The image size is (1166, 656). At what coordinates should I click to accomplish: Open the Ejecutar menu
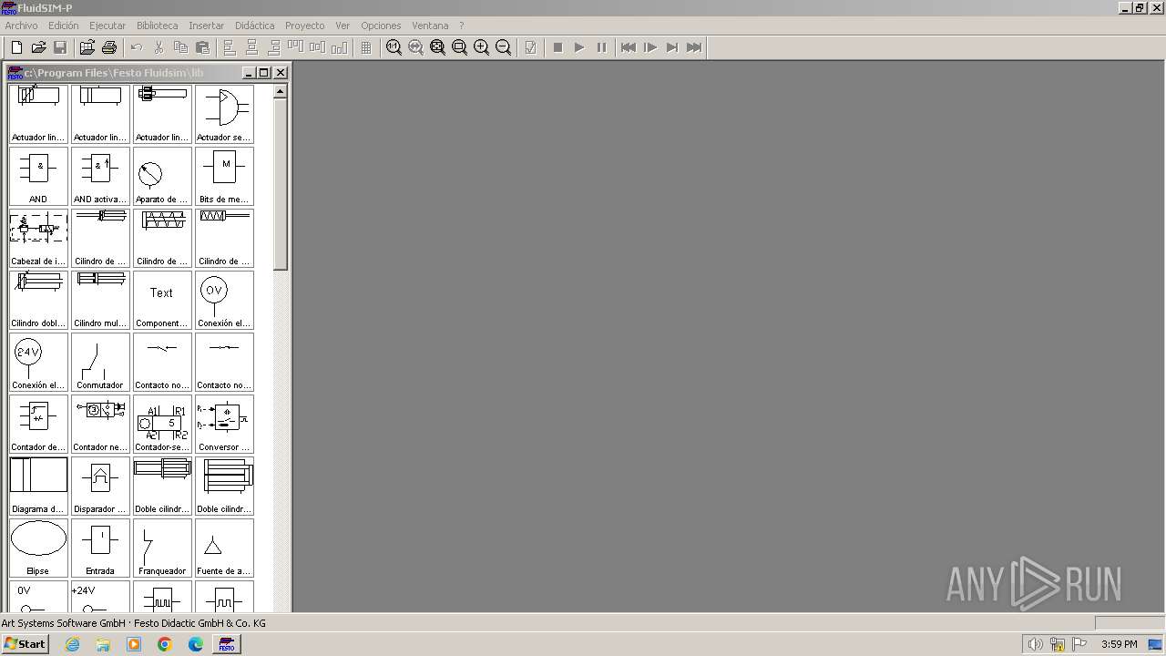click(107, 26)
